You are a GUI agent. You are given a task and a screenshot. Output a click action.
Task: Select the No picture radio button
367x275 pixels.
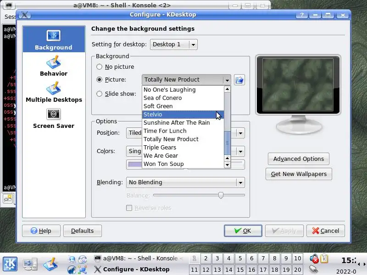(99, 66)
